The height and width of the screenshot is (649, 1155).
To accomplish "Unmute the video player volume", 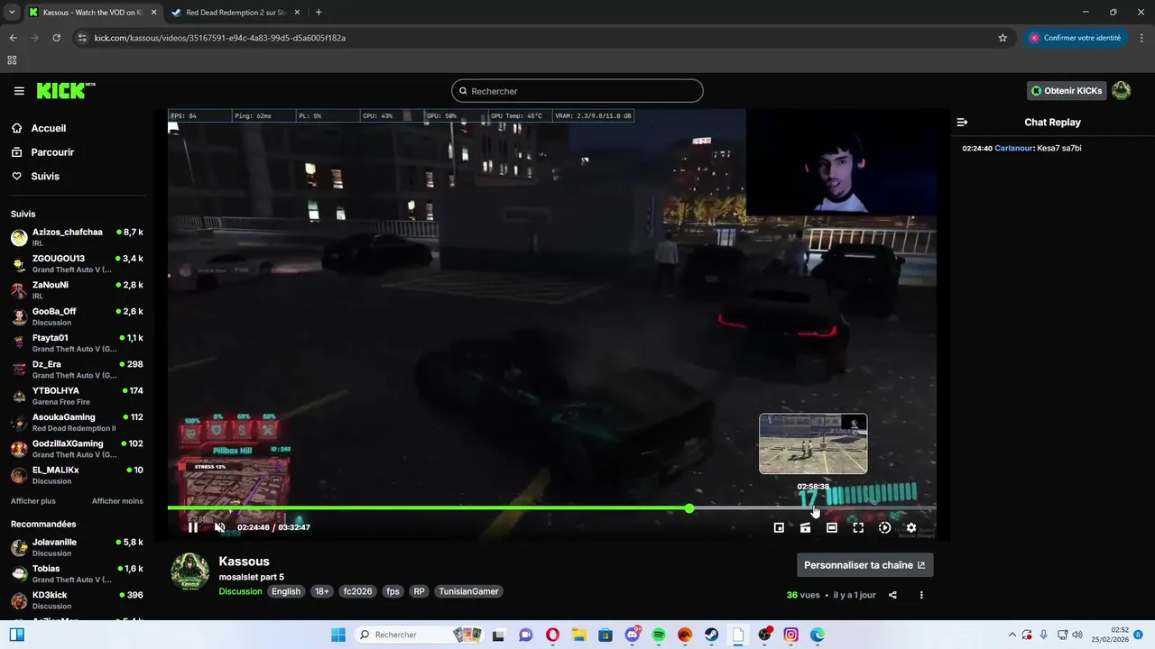I will [x=219, y=527].
